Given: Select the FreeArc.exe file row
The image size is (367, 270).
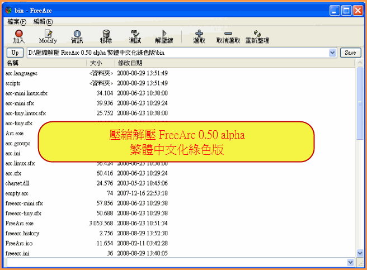Looking at the screenshot, I should pos(20,223).
